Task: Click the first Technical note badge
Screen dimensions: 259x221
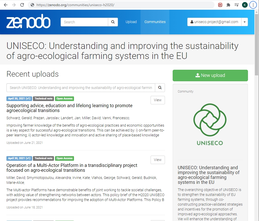Action: point(43,98)
